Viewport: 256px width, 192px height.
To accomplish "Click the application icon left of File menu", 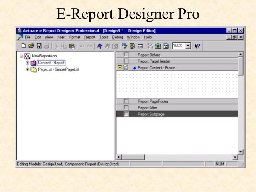I will (20, 37).
